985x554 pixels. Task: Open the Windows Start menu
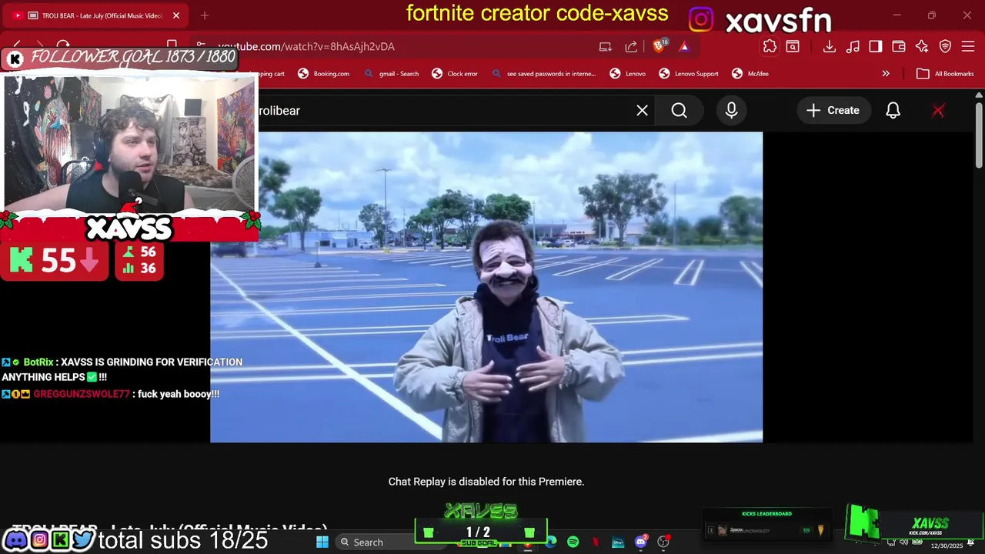[322, 542]
